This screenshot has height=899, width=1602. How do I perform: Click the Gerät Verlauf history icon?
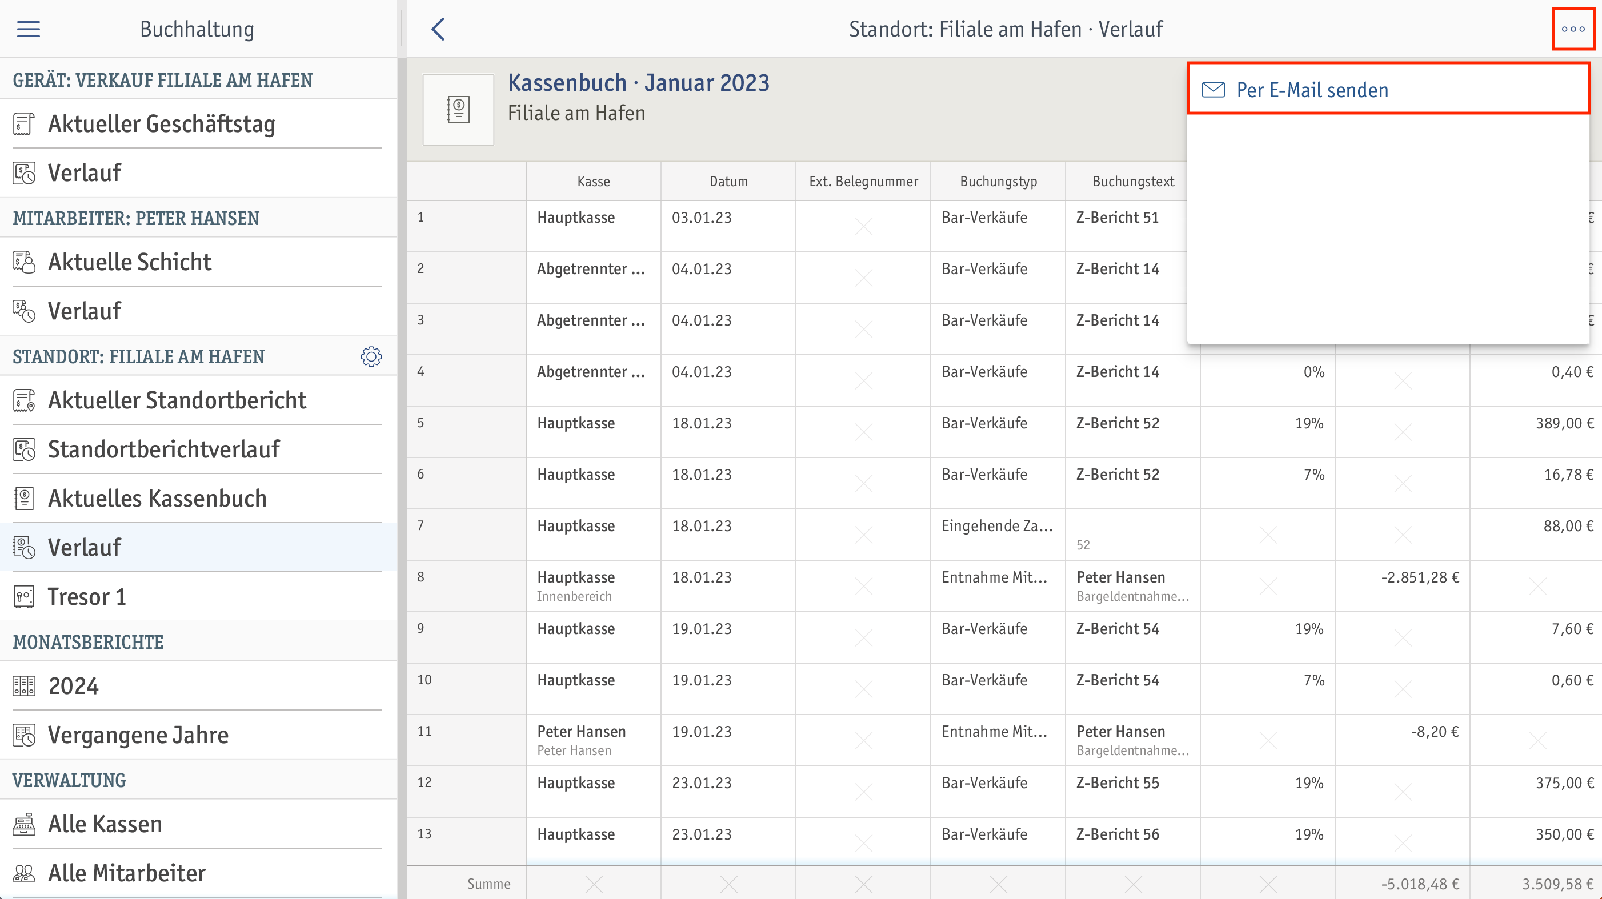[23, 173]
